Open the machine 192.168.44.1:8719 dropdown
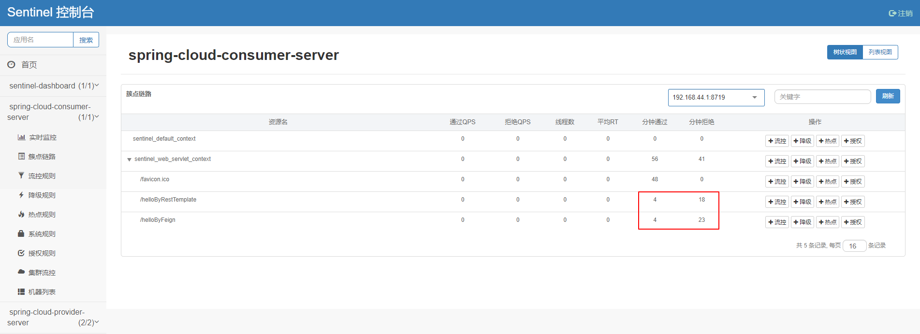The width and height of the screenshot is (920, 334). coord(716,97)
